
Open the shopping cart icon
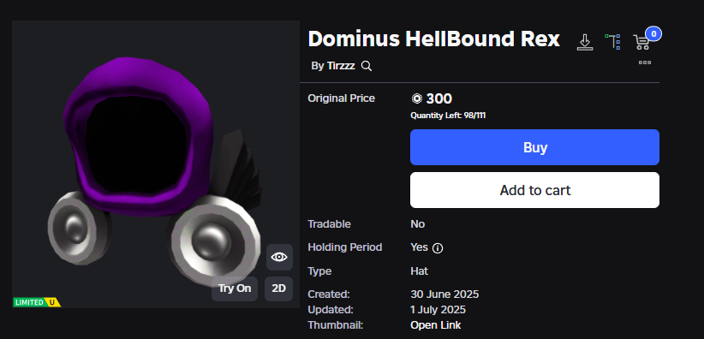click(x=641, y=42)
